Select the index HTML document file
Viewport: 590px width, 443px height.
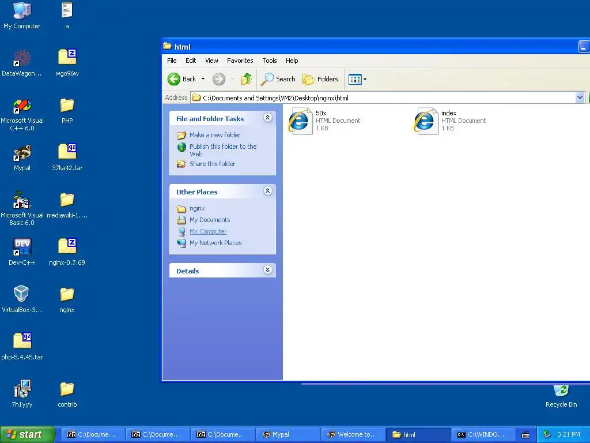pyautogui.click(x=450, y=121)
